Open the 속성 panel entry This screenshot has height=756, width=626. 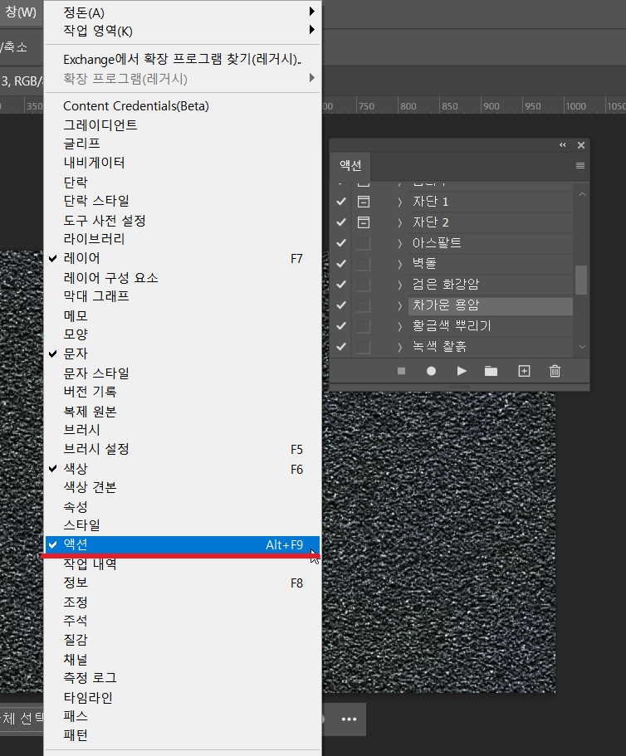183,507
